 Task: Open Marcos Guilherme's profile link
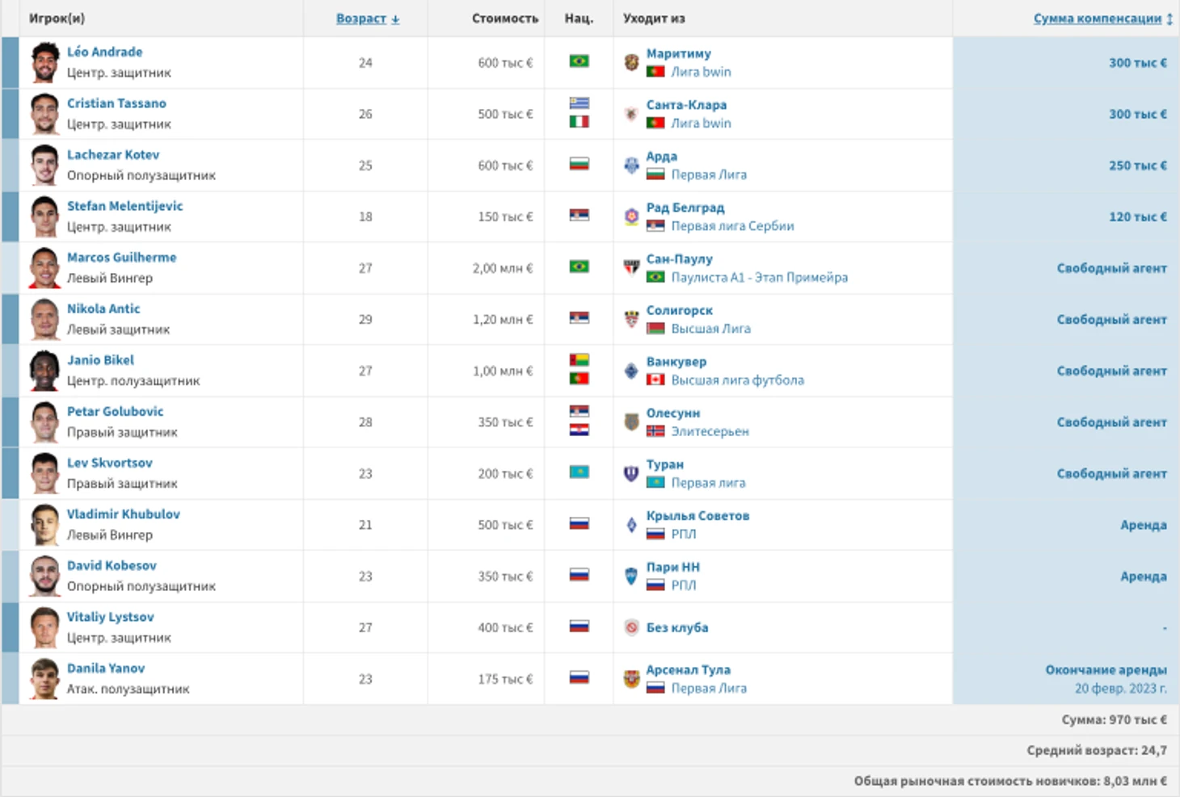point(121,257)
